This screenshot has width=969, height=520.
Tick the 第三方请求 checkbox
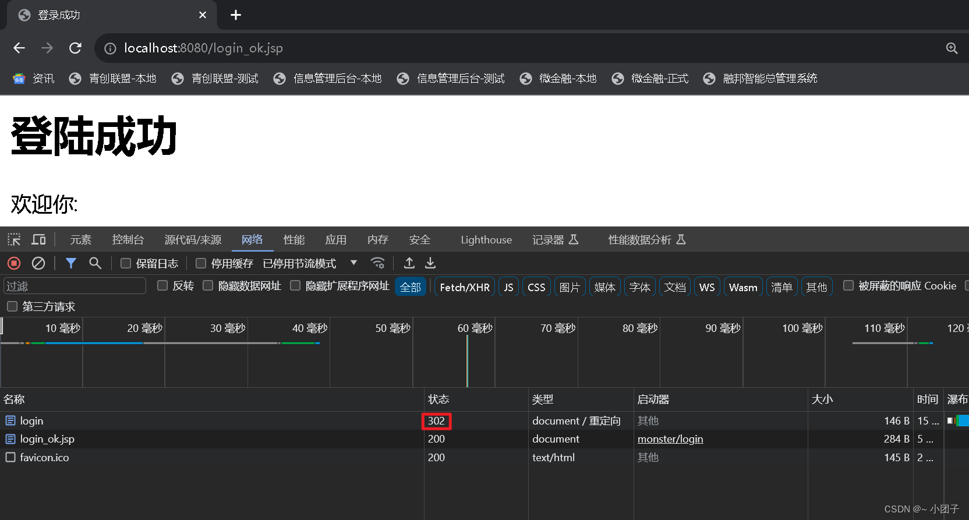[12, 306]
